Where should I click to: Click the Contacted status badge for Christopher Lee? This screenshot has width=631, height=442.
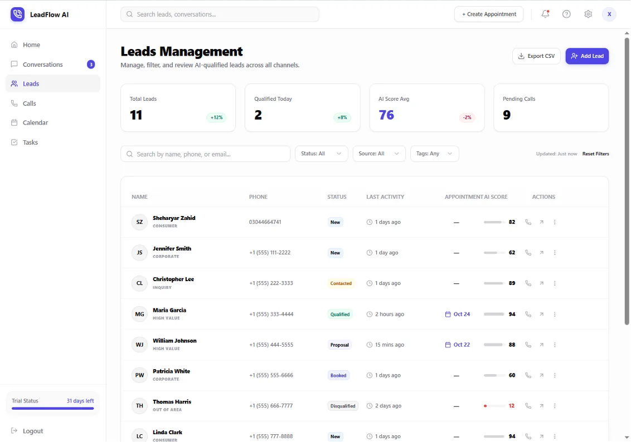point(341,283)
